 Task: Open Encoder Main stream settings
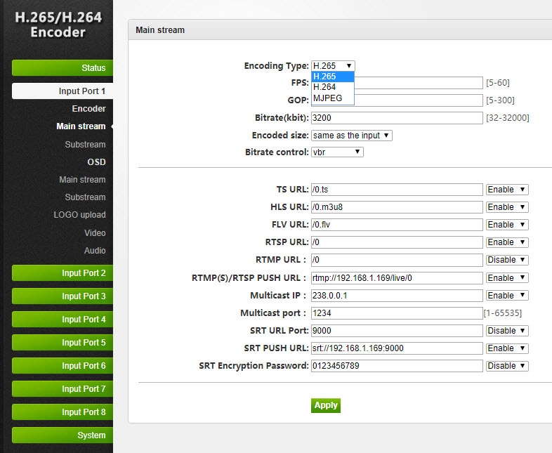pos(81,126)
